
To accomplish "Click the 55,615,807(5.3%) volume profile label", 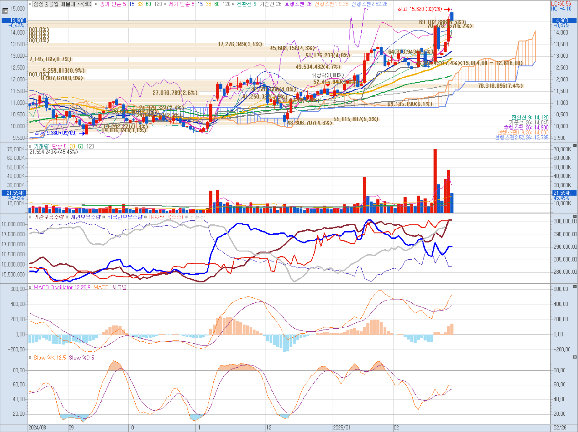I will pos(356,119).
